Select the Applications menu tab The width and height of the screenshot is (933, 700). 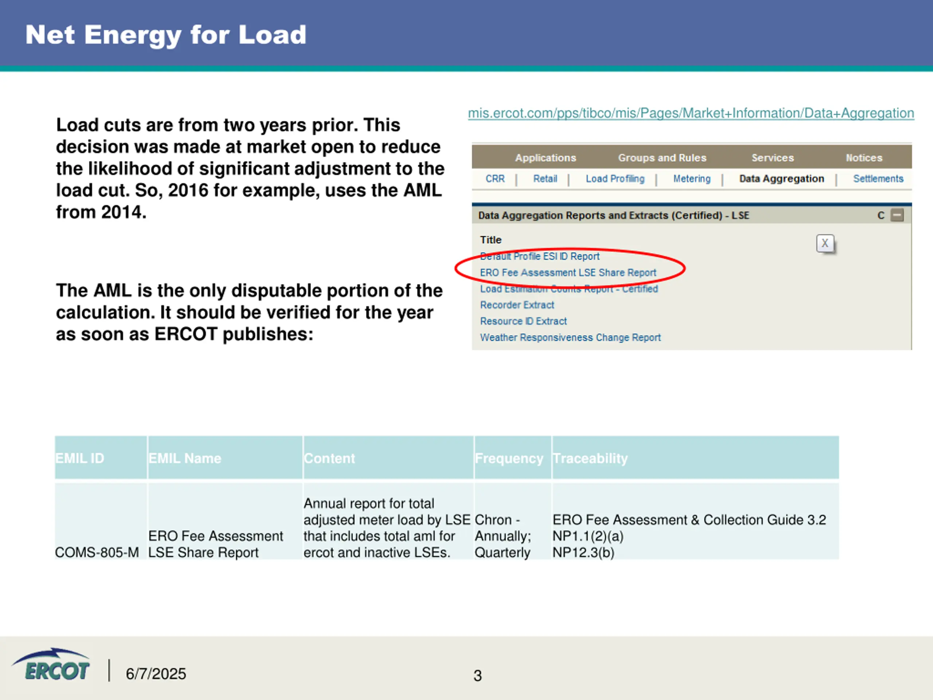point(545,158)
